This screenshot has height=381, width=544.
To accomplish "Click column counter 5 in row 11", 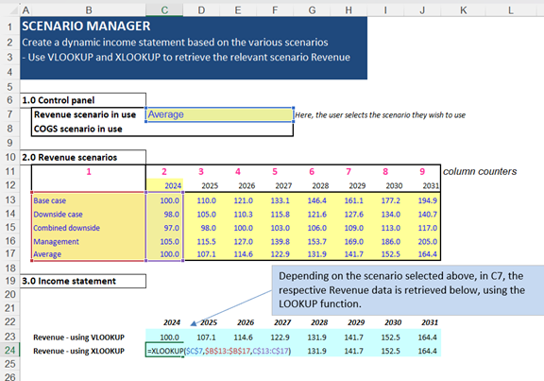I will click(275, 171).
